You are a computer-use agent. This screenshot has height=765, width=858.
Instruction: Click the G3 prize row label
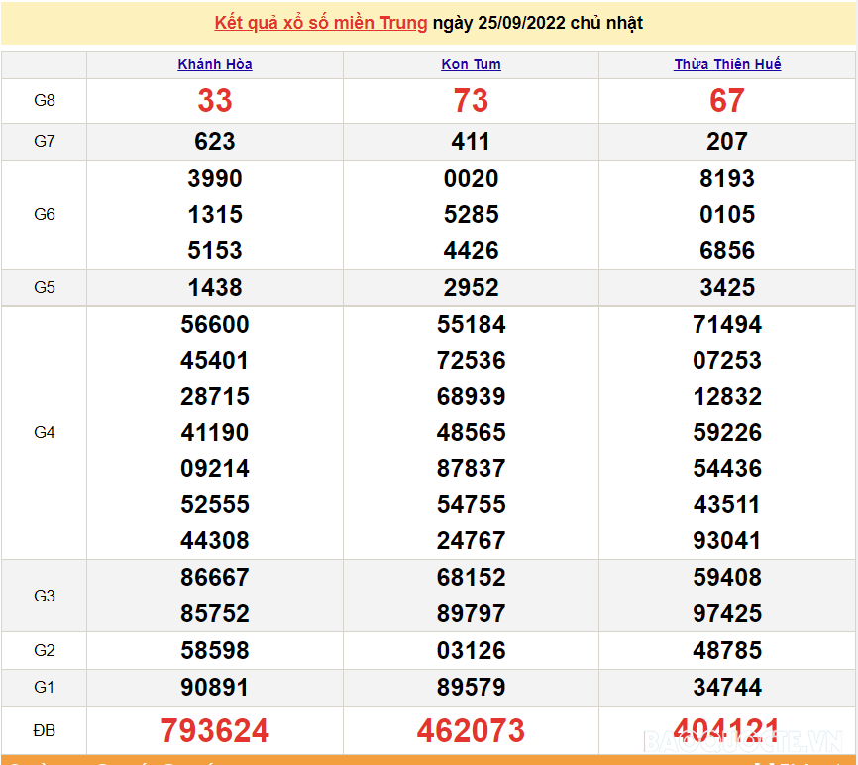pos(45,596)
